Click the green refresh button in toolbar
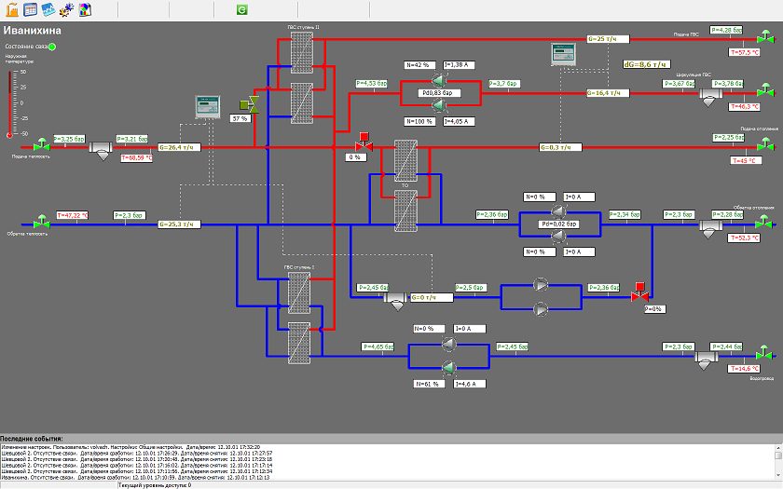The image size is (783, 489). pos(241,10)
